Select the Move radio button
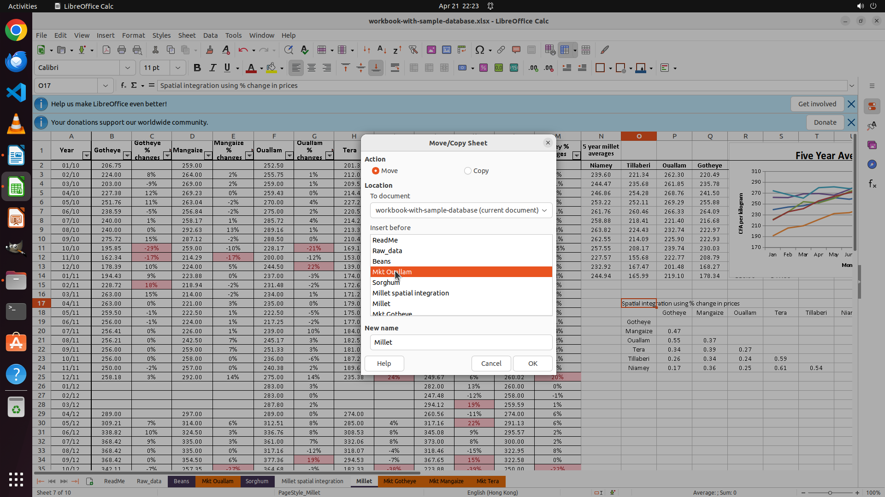The image size is (885, 497). (376, 171)
